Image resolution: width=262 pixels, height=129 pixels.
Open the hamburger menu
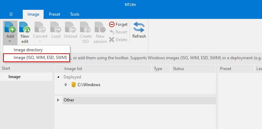[x=11, y=14]
